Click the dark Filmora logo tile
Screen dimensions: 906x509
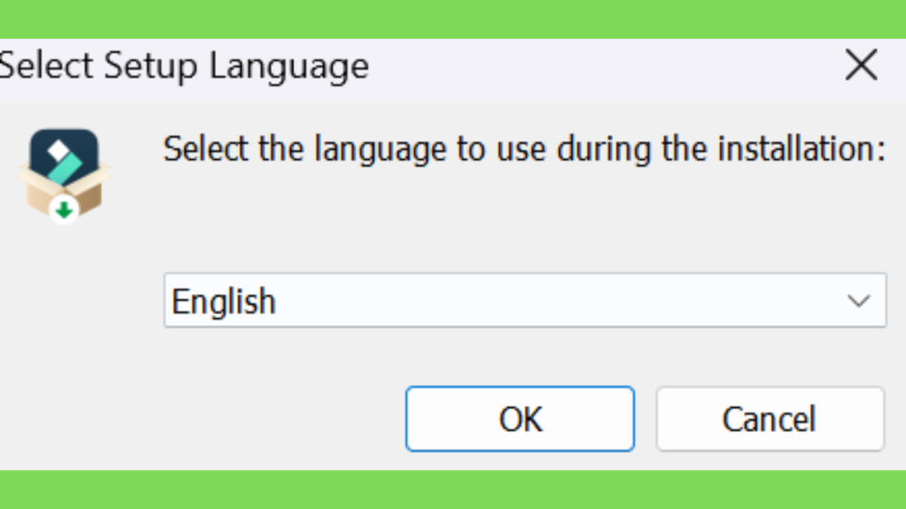pyautogui.click(x=64, y=156)
